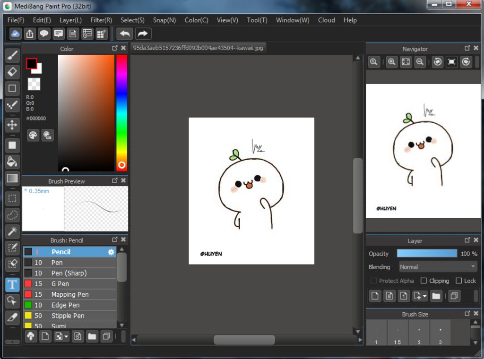
Task: Select the Edge Pen brush
Action: 70,305
